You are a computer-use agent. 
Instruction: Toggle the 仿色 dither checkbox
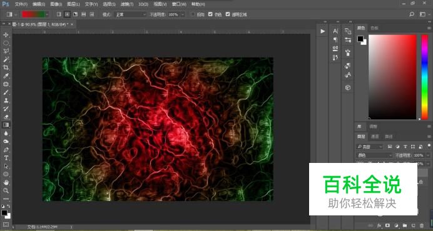(210, 14)
